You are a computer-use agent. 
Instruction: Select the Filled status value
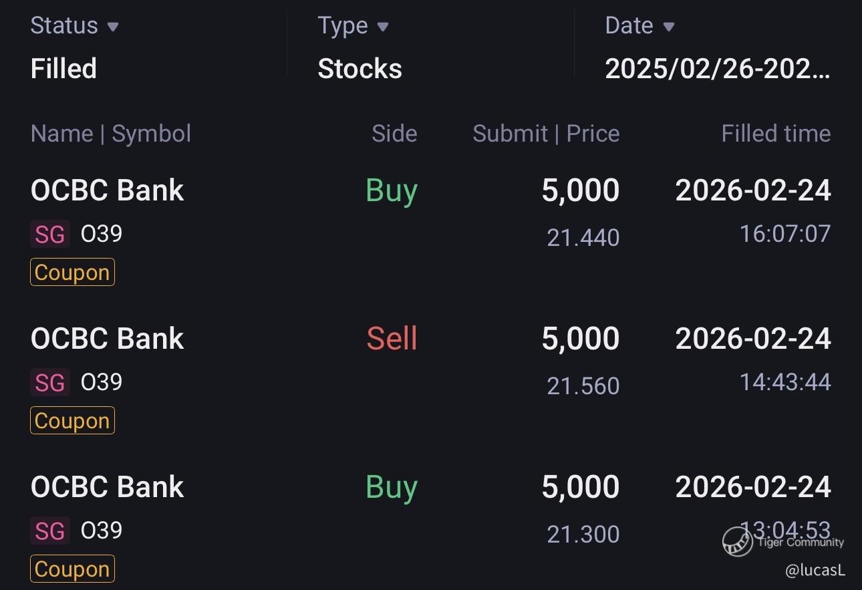pyautogui.click(x=63, y=69)
